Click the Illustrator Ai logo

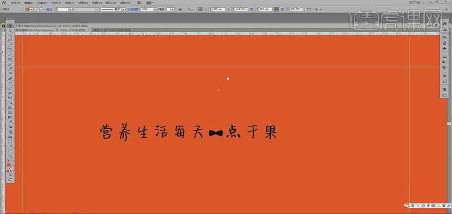click(x=4, y=2)
